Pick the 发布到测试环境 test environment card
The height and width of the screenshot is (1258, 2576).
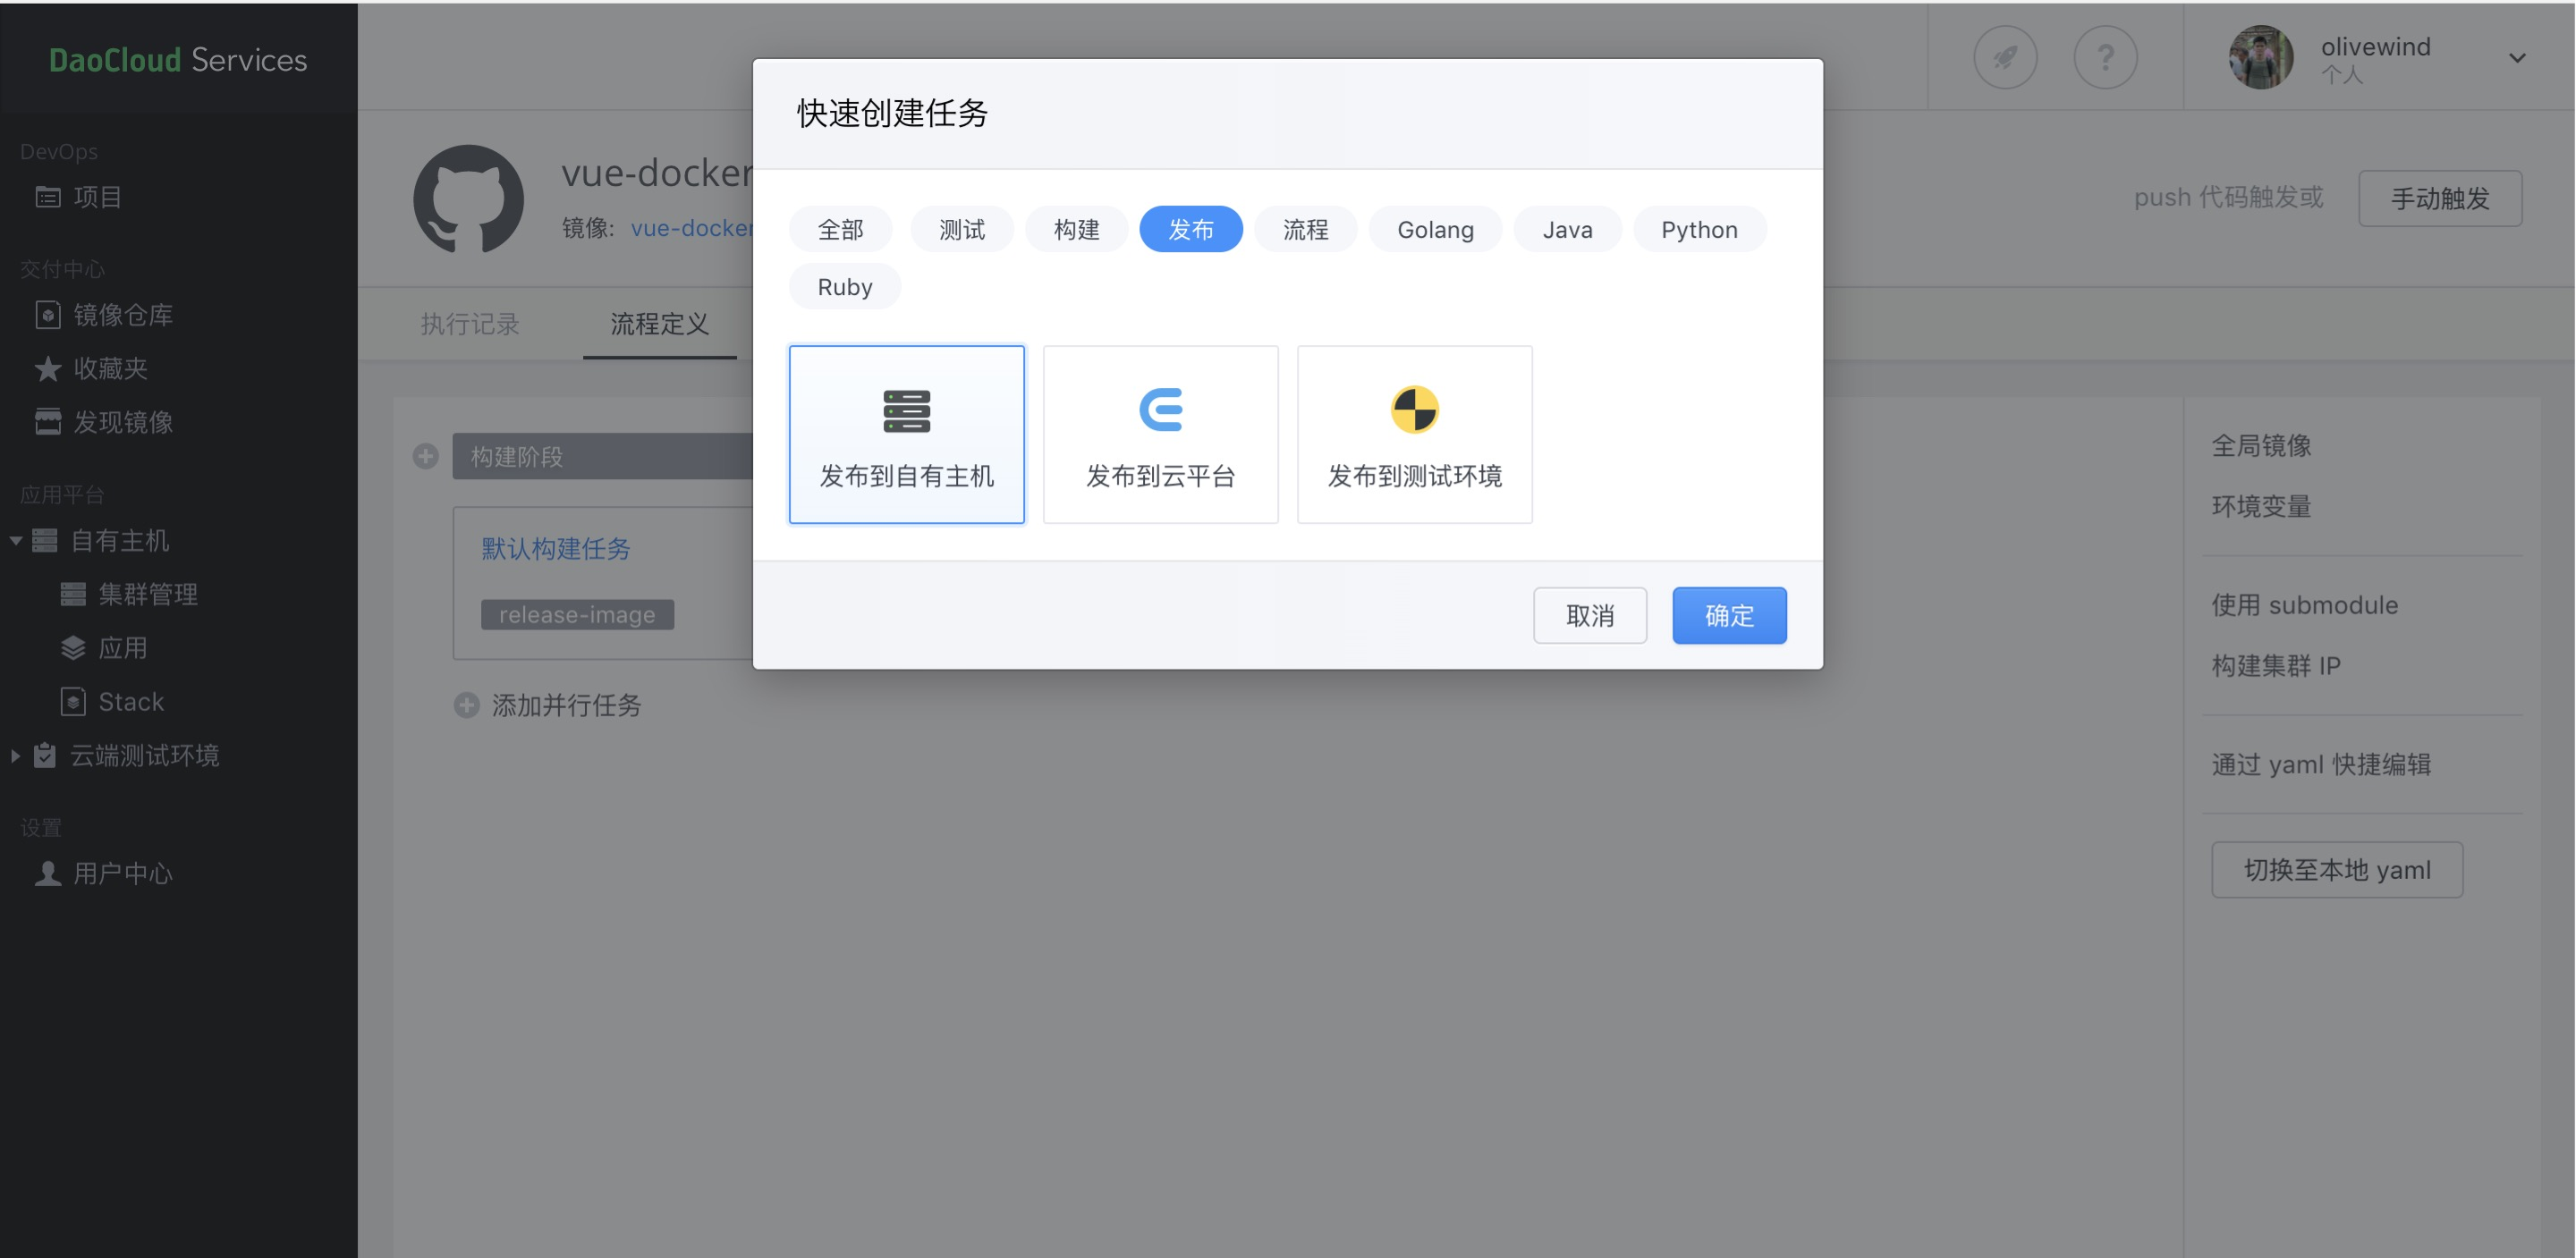[1414, 434]
